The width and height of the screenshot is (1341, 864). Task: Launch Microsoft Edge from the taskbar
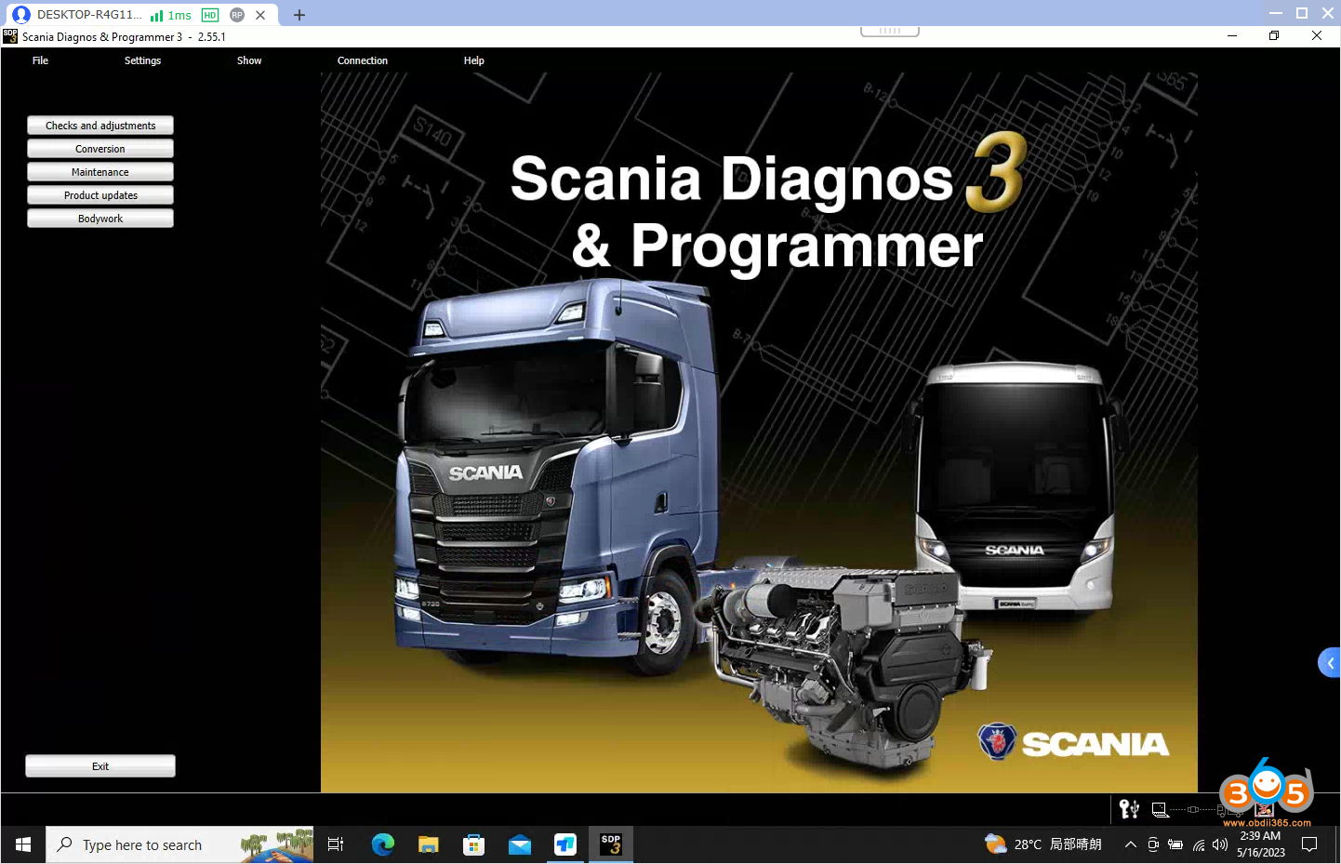382,844
